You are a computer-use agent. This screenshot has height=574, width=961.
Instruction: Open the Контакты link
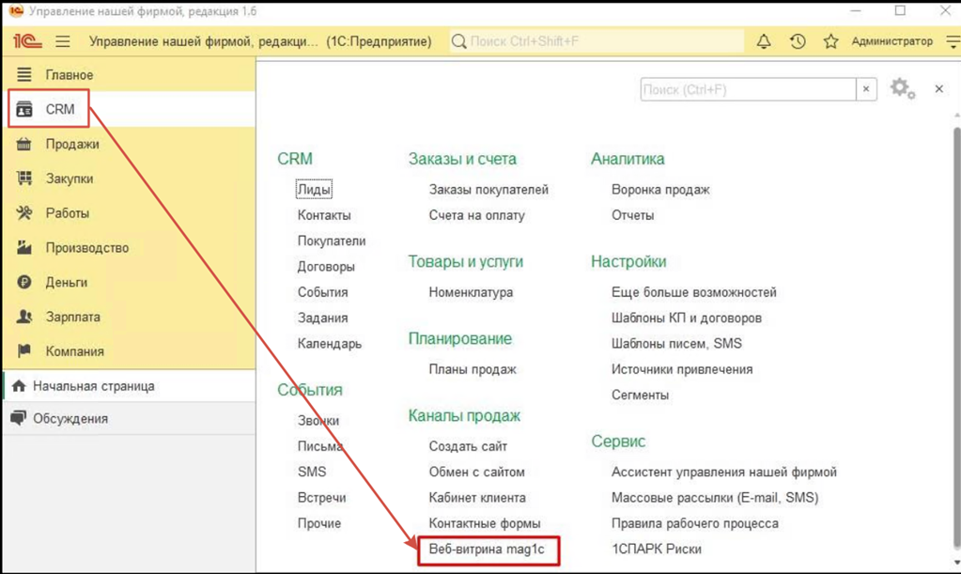tap(324, 215)
